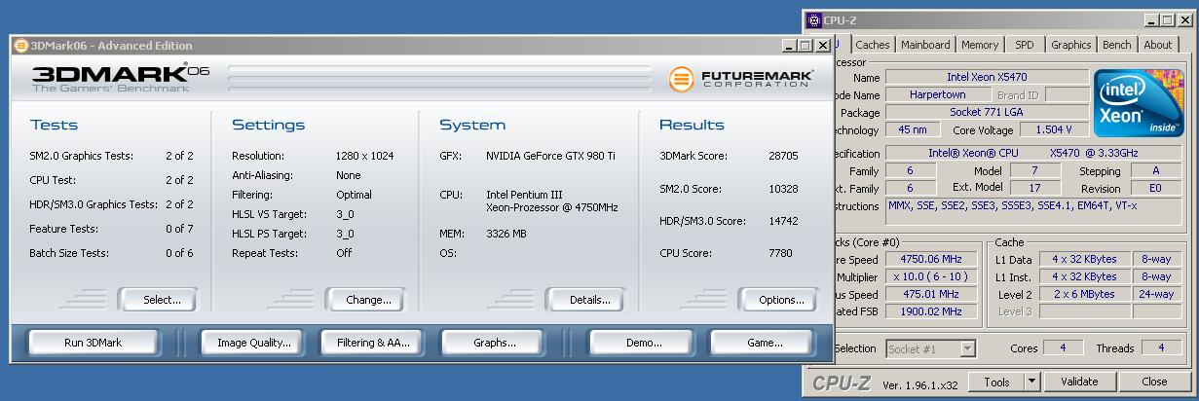Click the NVIDIA GeForce GTX 980 Ti text

click(x=550, y=156)
